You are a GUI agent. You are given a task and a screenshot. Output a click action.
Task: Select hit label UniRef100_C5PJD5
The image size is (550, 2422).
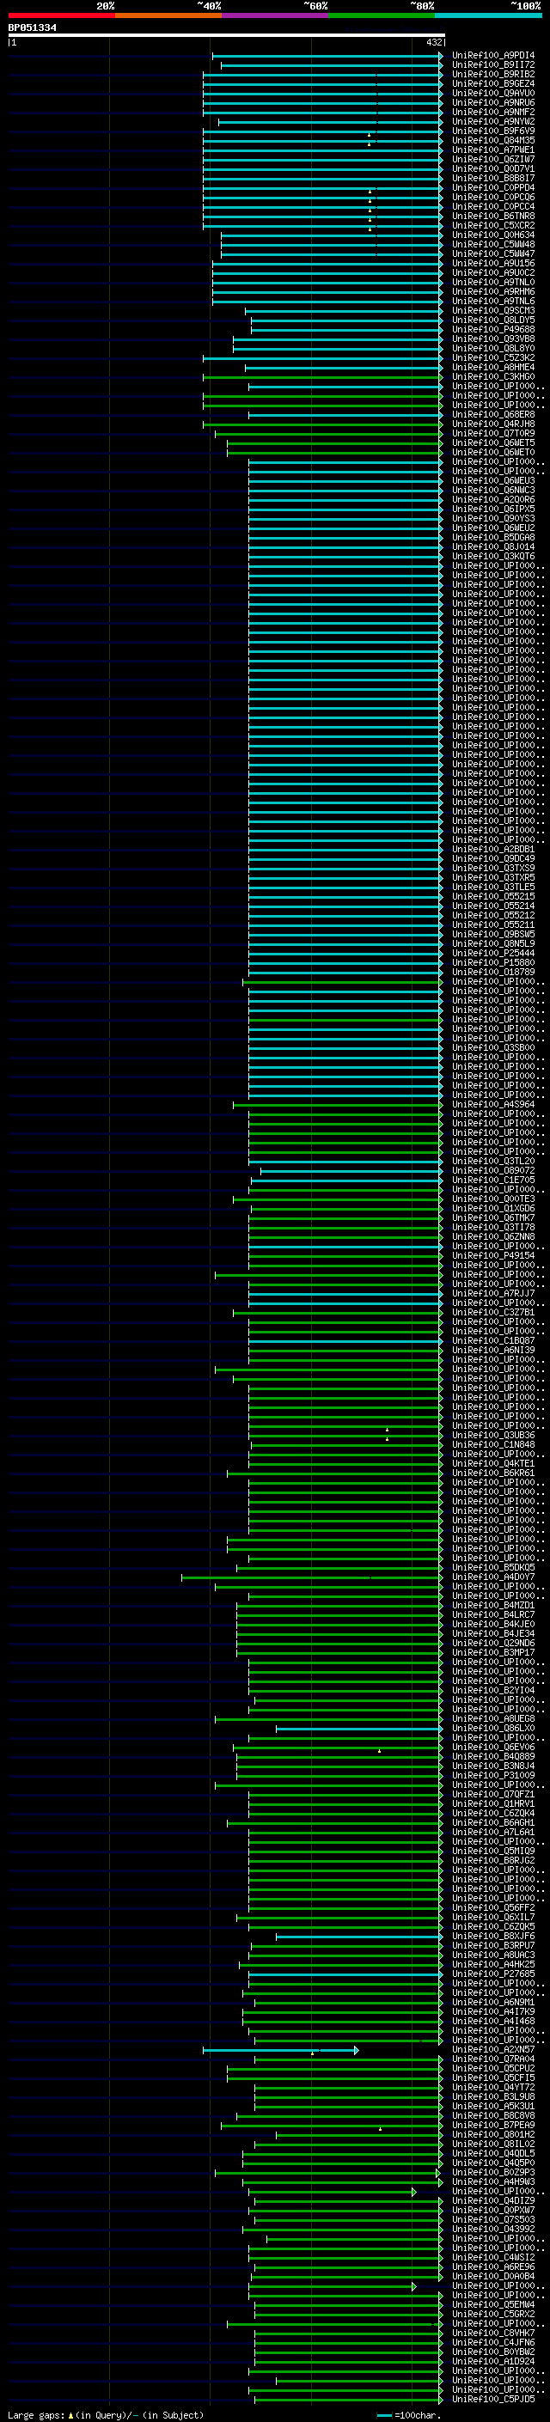coord(493,2399)
